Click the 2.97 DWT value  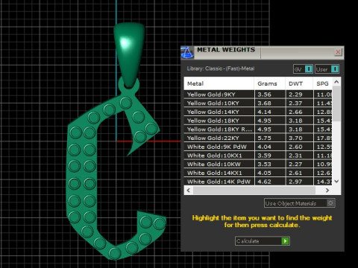(295, 182)
